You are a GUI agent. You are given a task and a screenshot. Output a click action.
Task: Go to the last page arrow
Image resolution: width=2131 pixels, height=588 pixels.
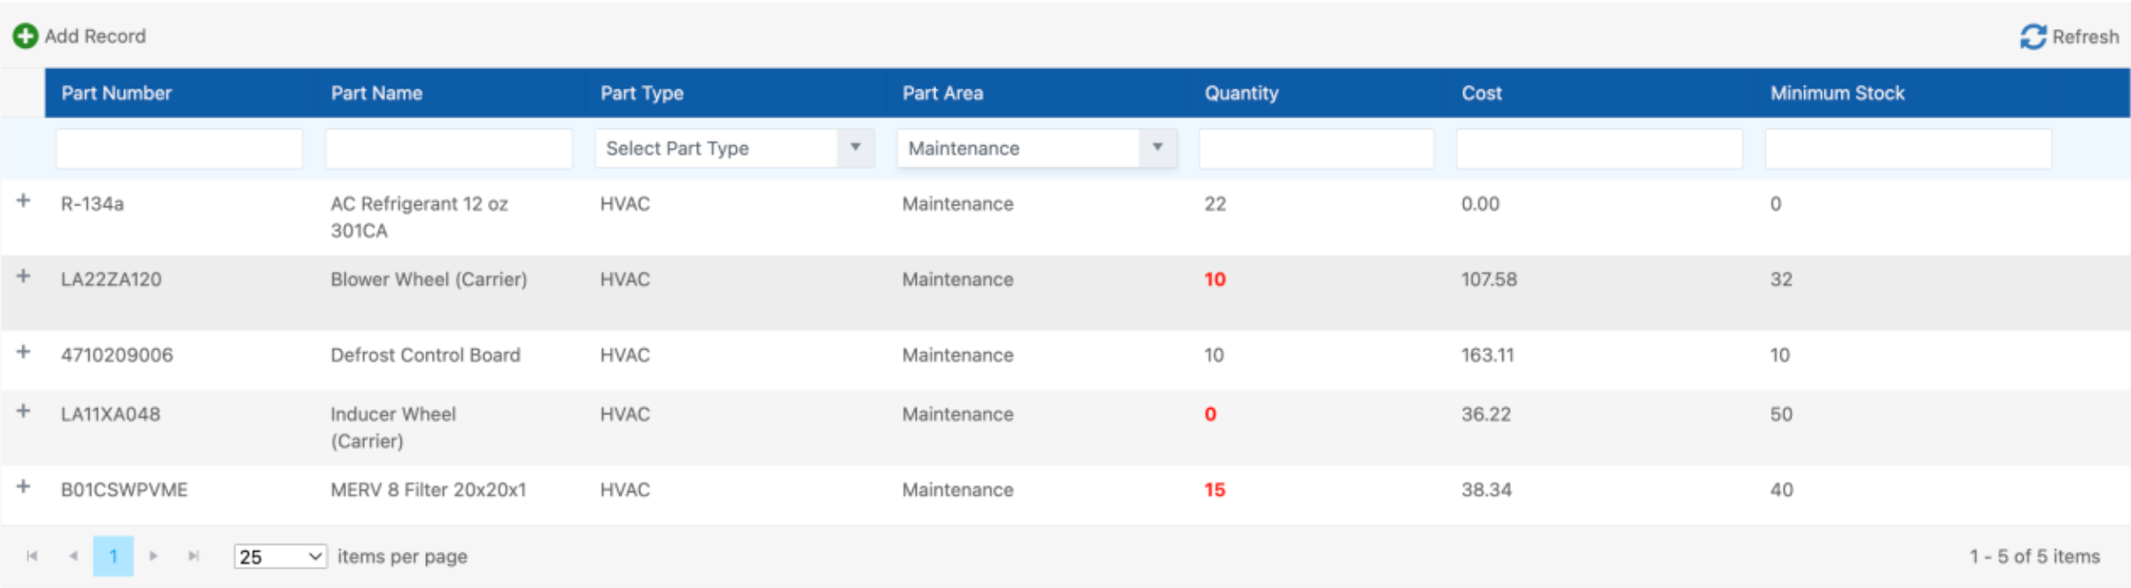pyautogui.click(x=194, y=556)
